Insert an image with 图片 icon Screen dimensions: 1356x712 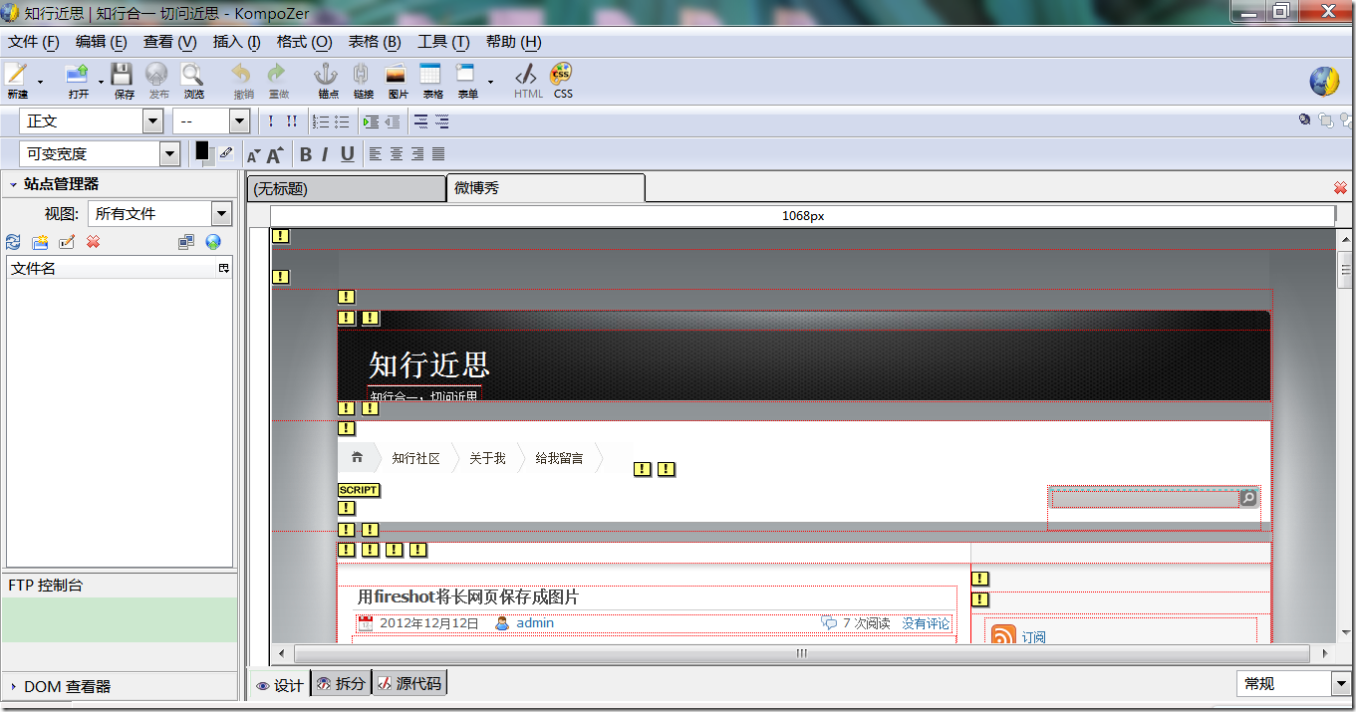point(398,80)
